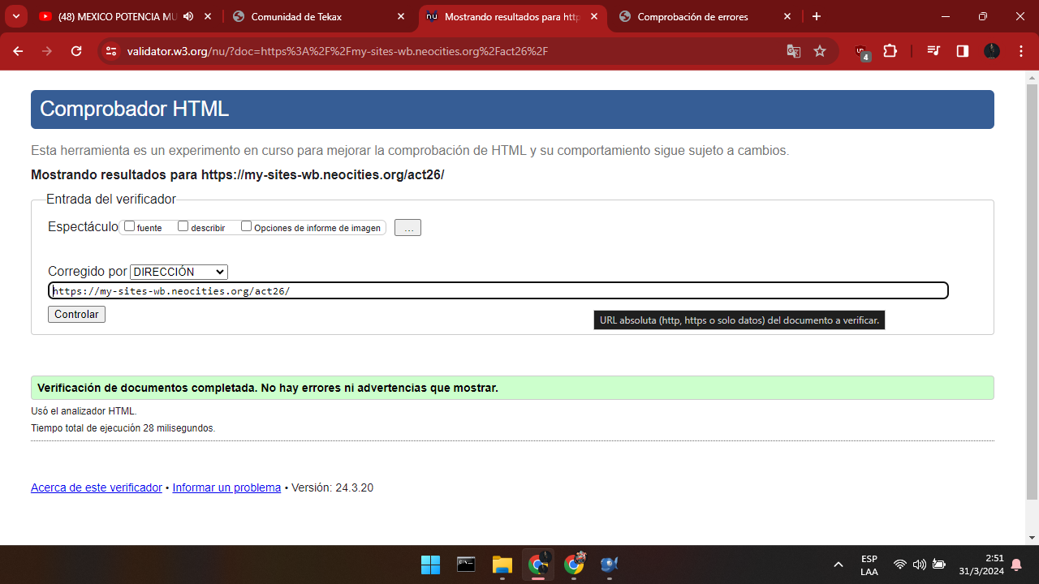Click the Versión: 24.3.20 text
The width and height of the screenshot is (1039, 584).
[x=332, y=487]
